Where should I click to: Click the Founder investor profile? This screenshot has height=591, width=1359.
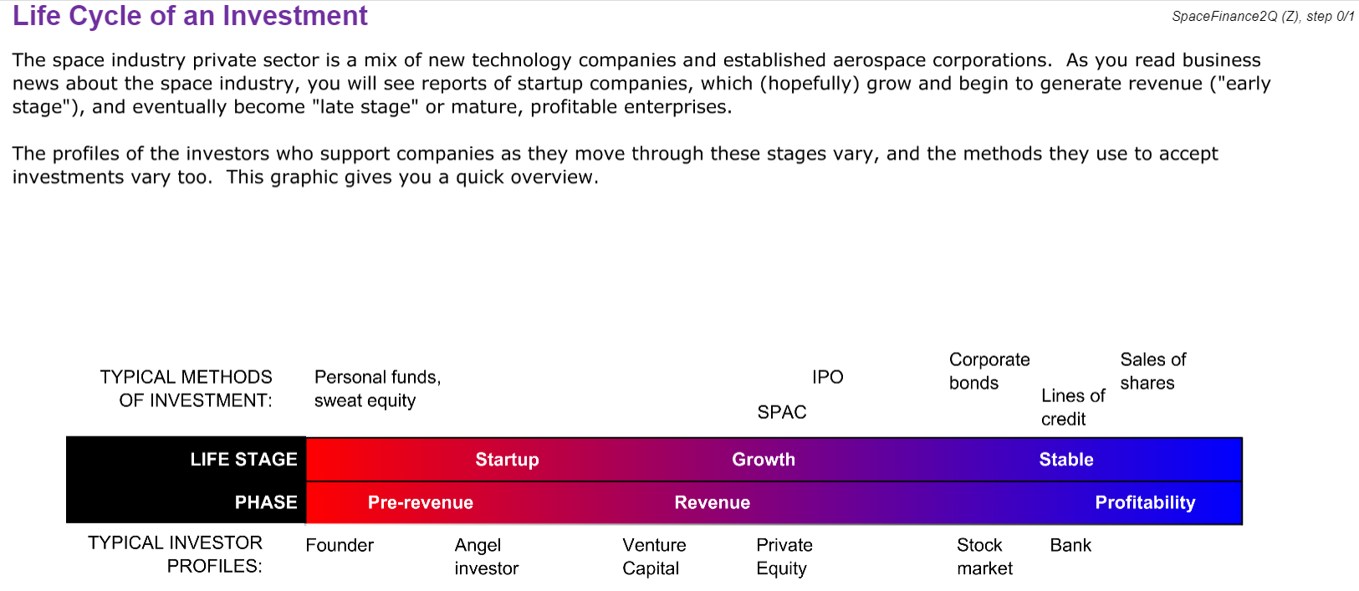340,545
